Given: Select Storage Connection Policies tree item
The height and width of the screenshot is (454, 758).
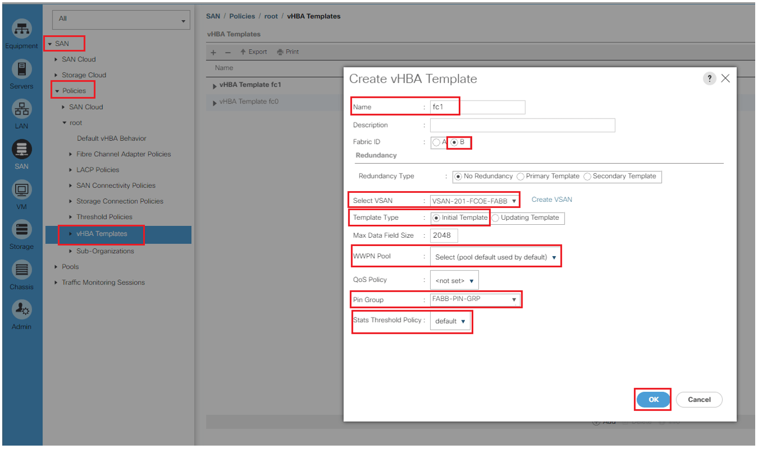Looking at the screenshot, I should tap(120, 201).
